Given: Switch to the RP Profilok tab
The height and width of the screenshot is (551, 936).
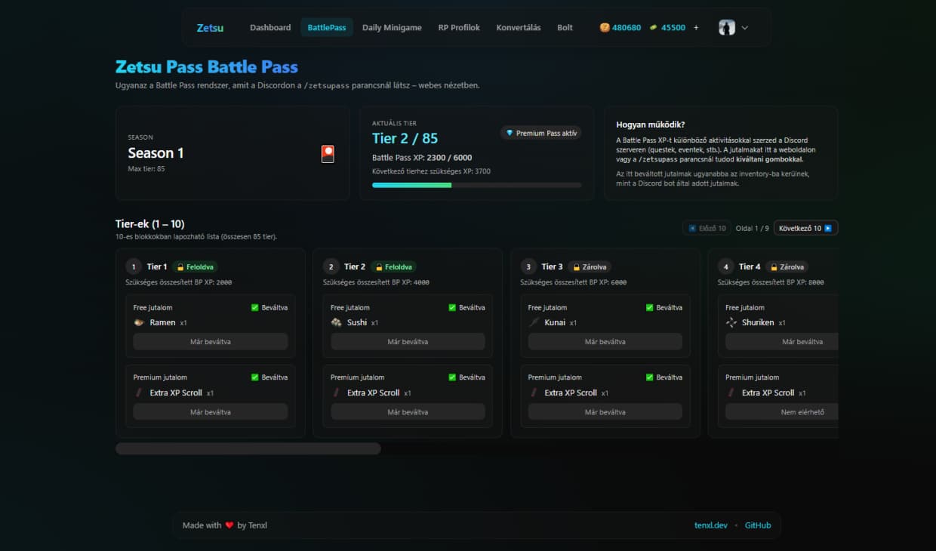Looking at the screenshot, I should click(x=459, y=28).
